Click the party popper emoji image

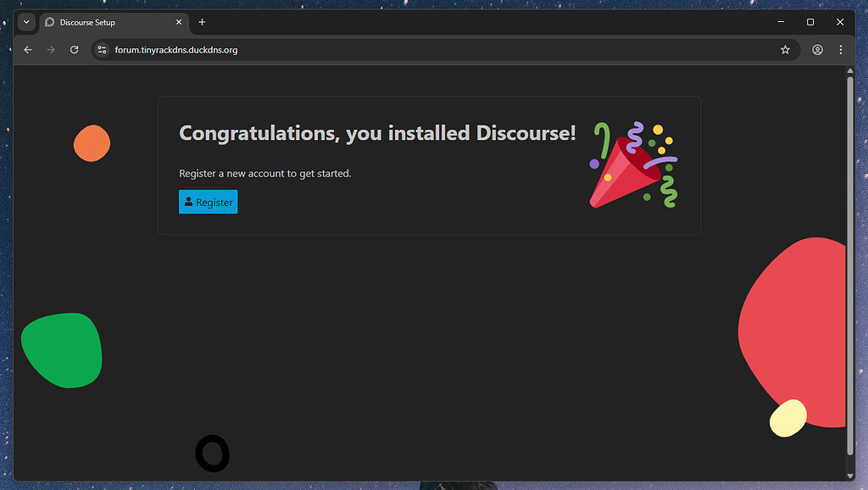tap(634, 165)
